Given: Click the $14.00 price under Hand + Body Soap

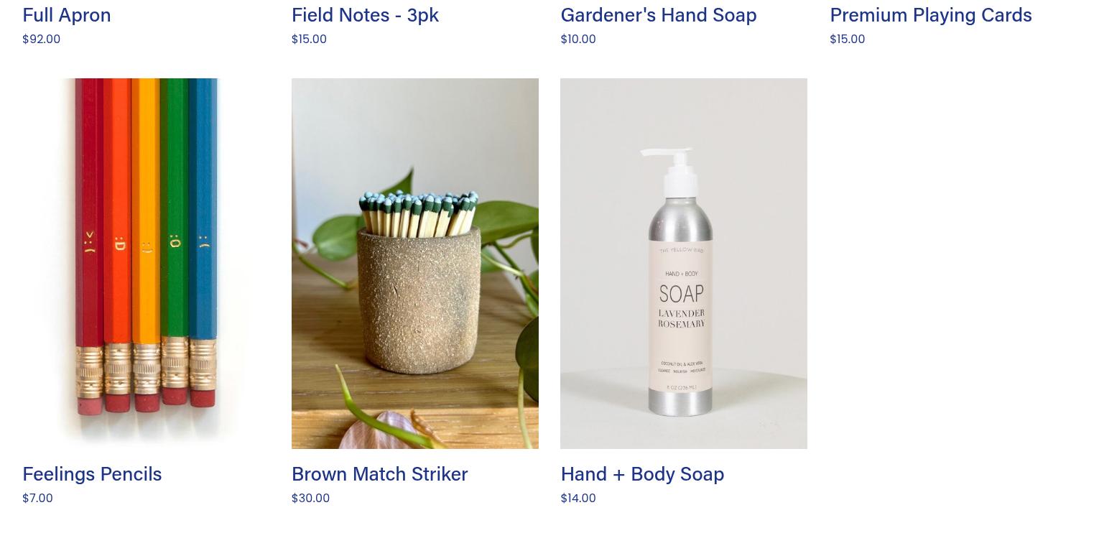Looking at the screenshot, I should (x=578, y=497).
